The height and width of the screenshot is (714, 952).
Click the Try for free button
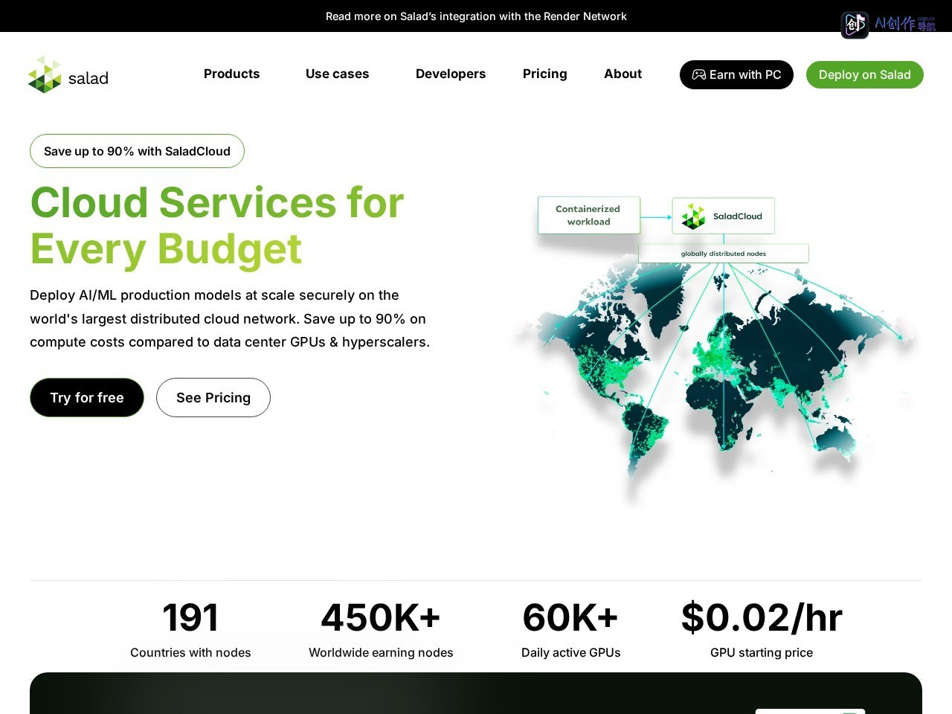[87, 397]
